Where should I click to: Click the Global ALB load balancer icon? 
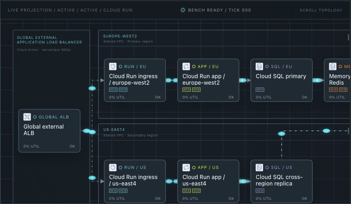coord(27,117)
